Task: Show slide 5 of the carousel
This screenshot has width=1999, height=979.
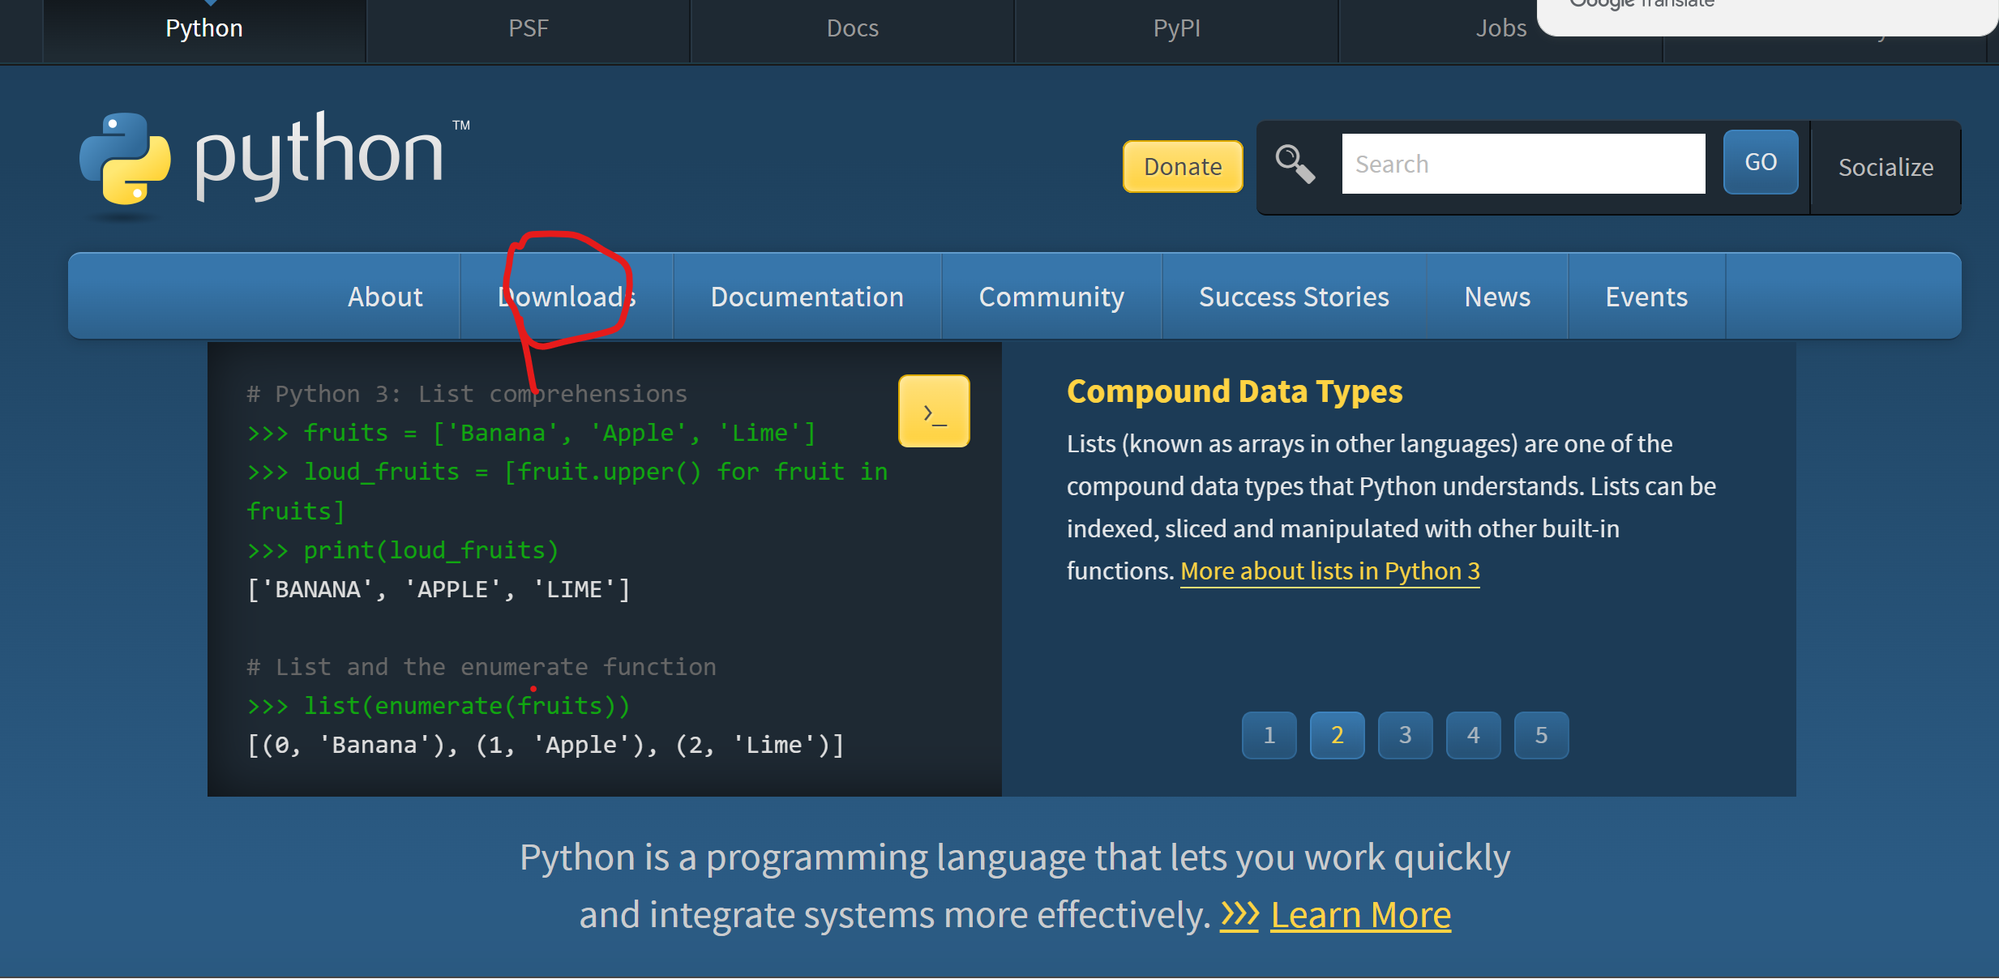Action: 1541,735
